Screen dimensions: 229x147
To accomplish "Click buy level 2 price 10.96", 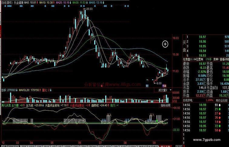I will point(202,42).
